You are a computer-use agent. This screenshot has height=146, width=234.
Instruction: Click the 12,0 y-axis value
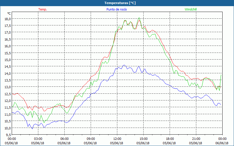coord(8,101)
